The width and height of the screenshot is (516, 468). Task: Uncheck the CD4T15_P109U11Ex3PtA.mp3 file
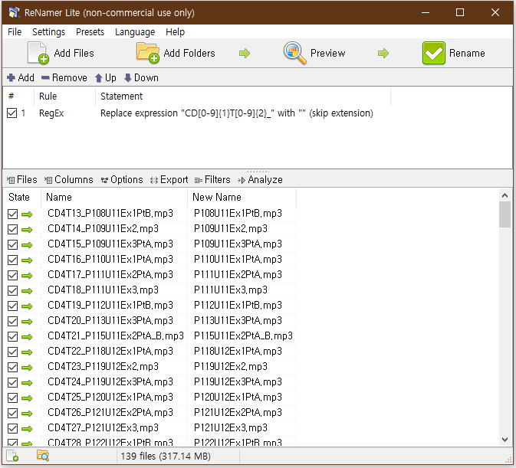point(12,245)
